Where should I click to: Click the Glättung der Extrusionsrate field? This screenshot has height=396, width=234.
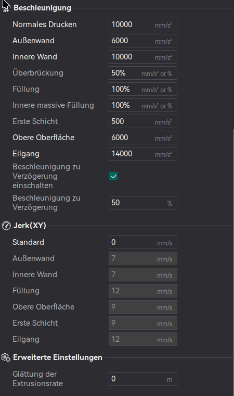[x=143, y=379]
